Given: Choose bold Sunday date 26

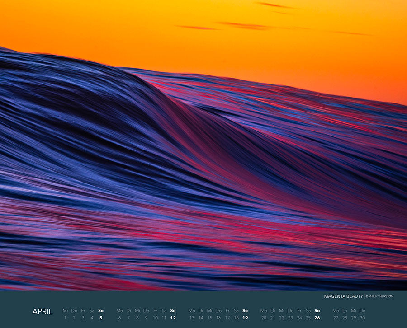Looking at the screenshot, I should click(x=317, y=318).
